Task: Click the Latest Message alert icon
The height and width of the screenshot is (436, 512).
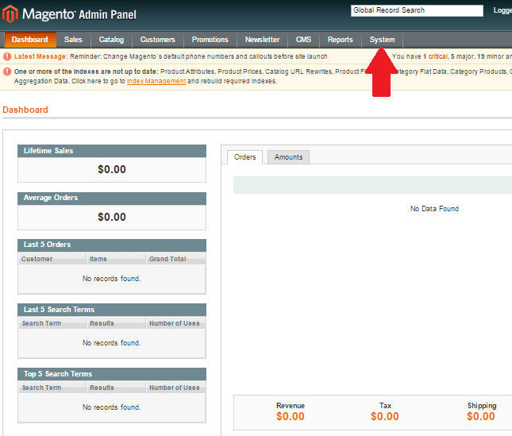Action: [x=7, y=56]
